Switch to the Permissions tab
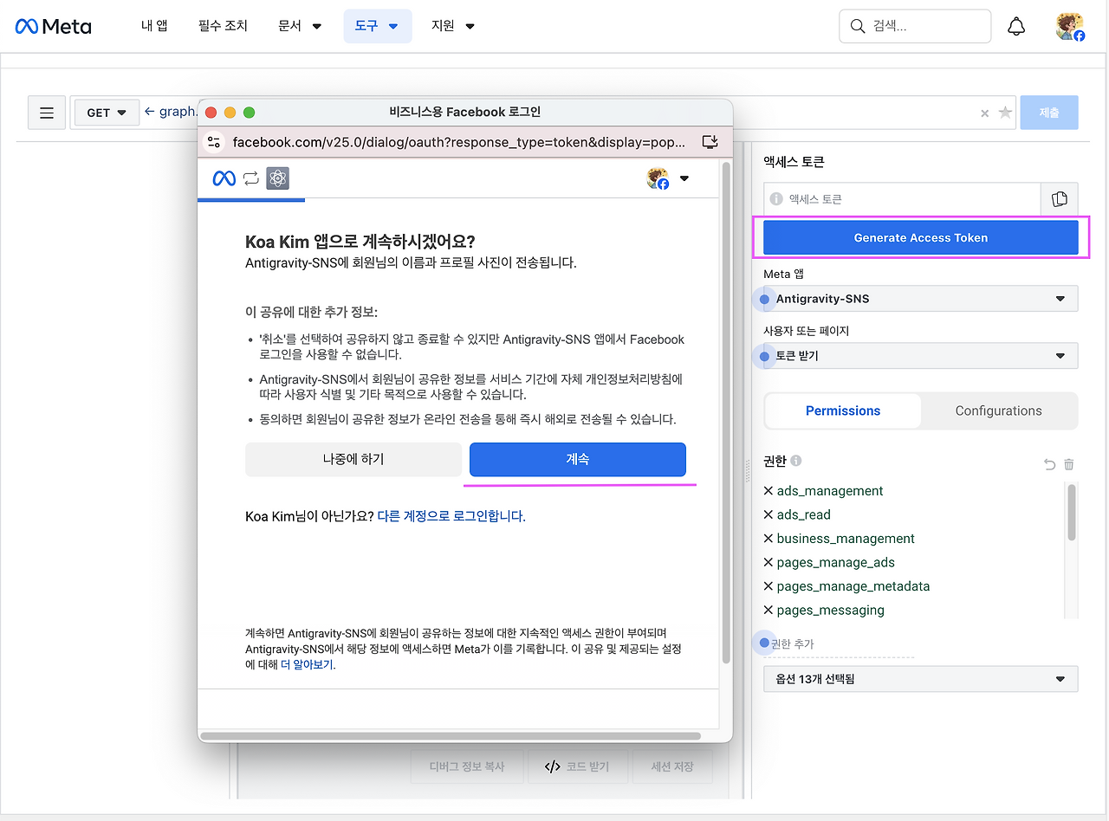 843,410
